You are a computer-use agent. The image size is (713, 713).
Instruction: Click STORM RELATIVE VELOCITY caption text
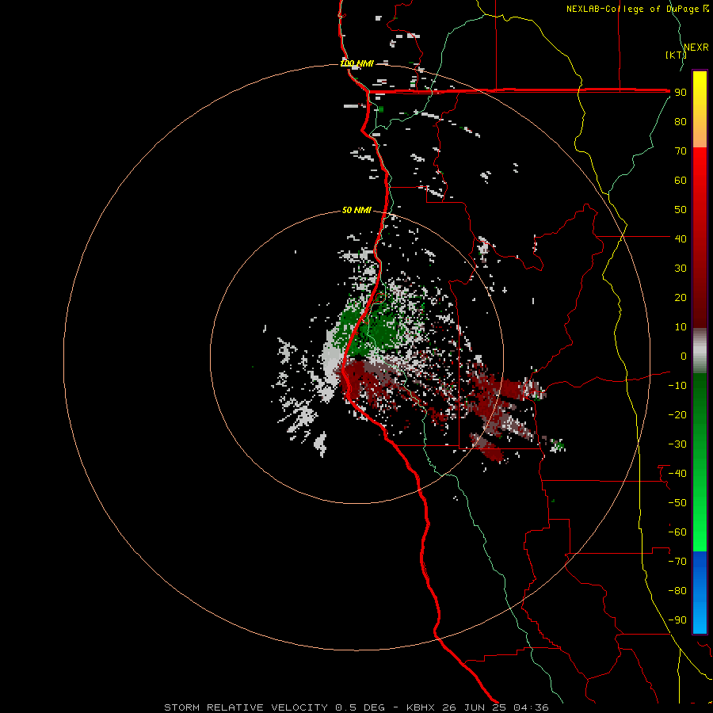(246, 707)
